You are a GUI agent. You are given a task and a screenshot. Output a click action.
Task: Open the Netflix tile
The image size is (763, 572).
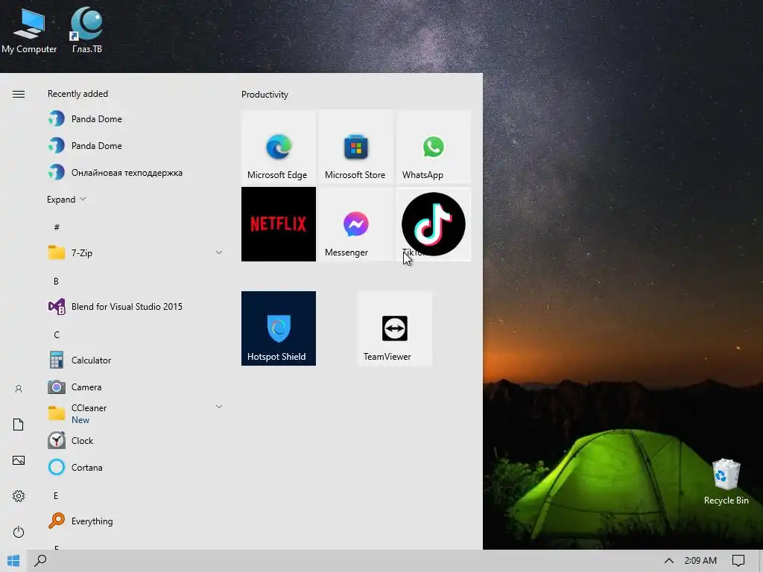coord(279,223)
